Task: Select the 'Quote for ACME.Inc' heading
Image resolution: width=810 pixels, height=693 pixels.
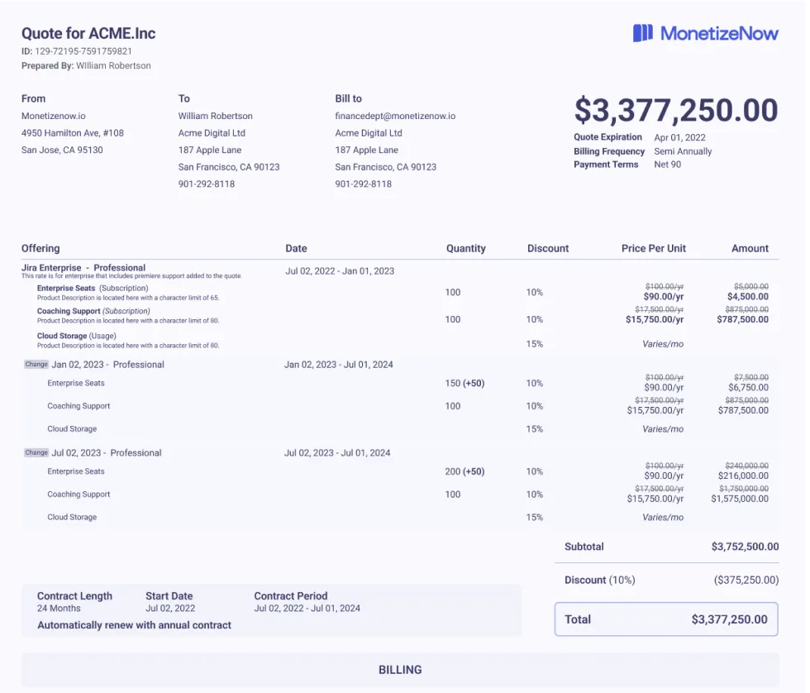Action: [88, 34]
